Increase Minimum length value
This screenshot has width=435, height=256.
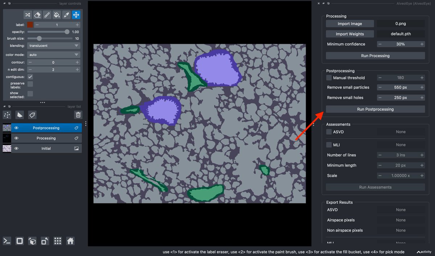click(422, 165)
